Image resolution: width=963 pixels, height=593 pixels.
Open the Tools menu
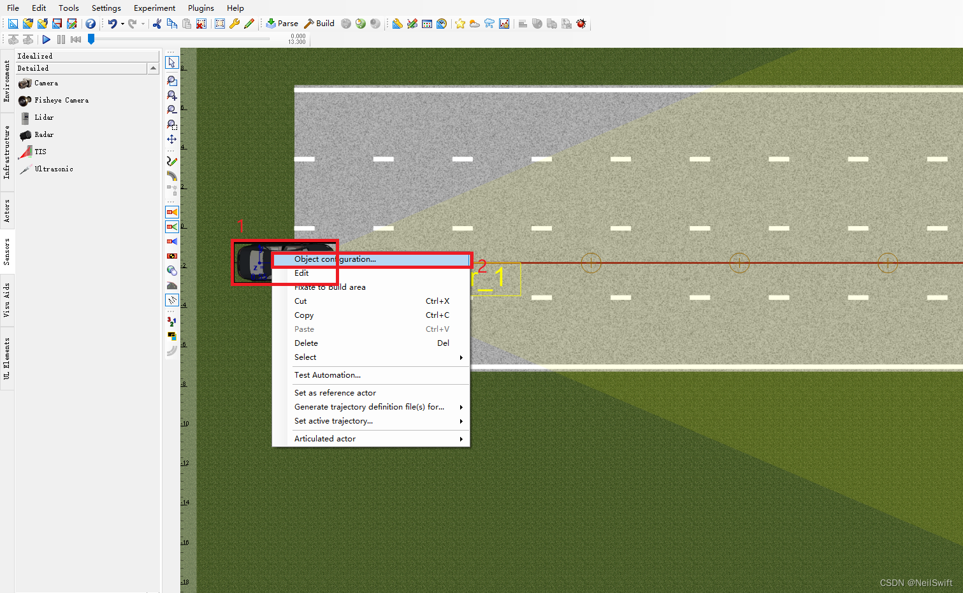pyautogui.click(x=69, y=8)
